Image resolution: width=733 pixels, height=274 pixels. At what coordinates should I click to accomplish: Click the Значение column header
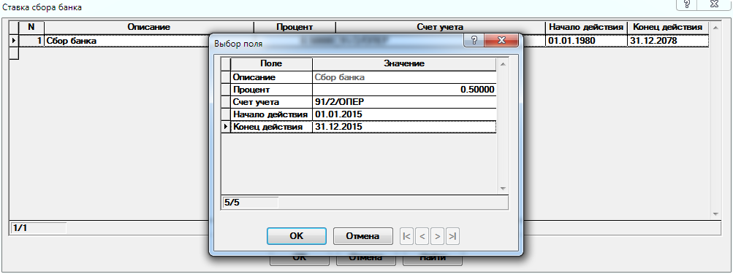tap(404, 64)
